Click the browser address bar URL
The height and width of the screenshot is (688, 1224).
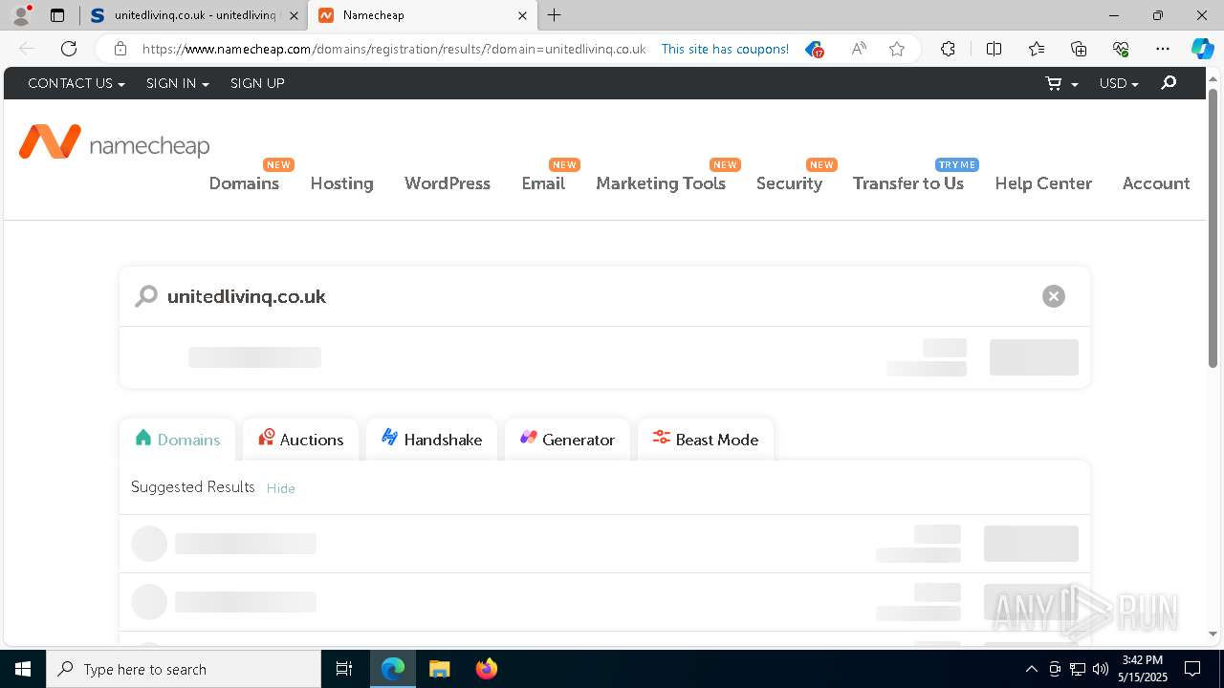(394, 49)
